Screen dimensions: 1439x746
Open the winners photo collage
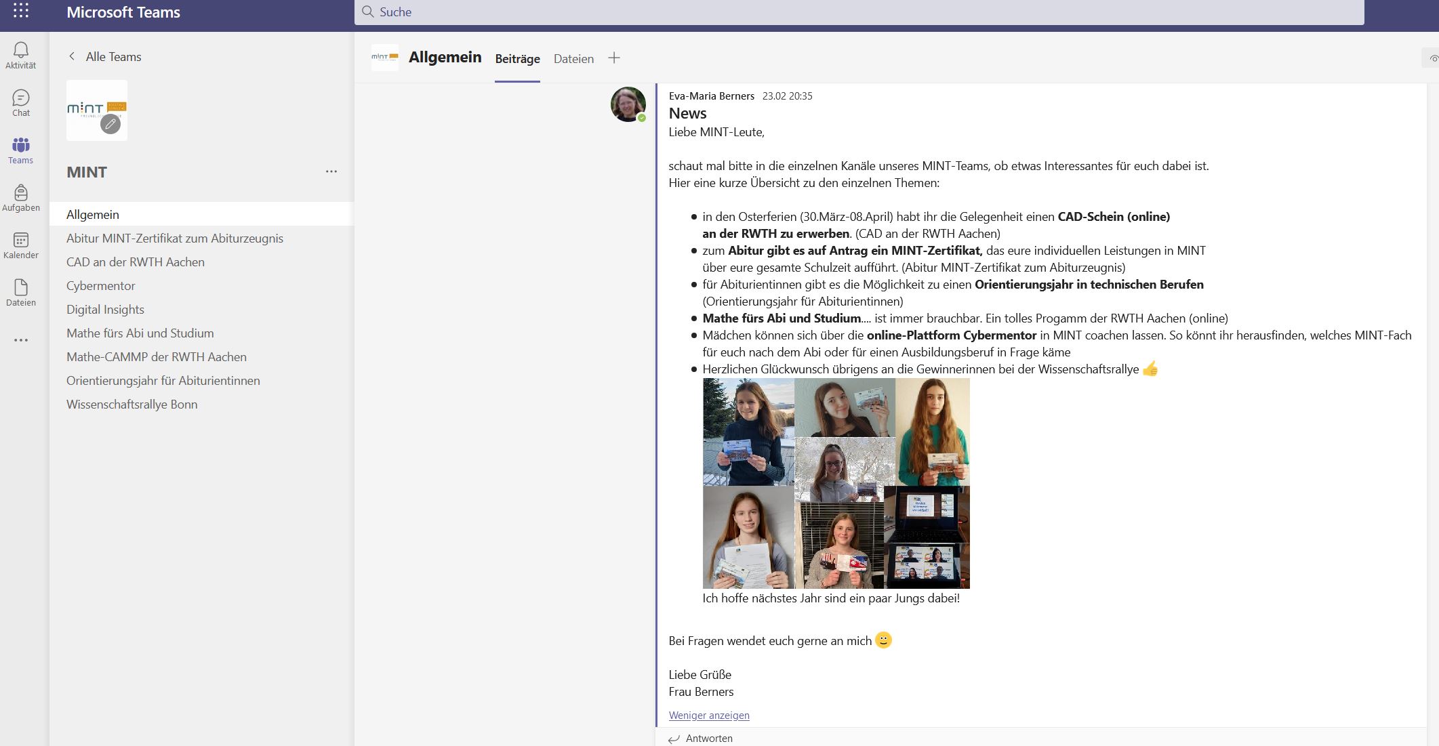click(x=836, y=483)
